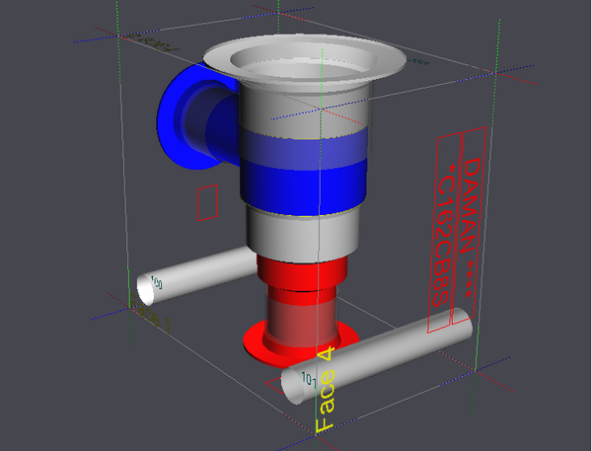Select the solid blue cylinder band
This screenshot has height=451, width=592.
(303, 187)
